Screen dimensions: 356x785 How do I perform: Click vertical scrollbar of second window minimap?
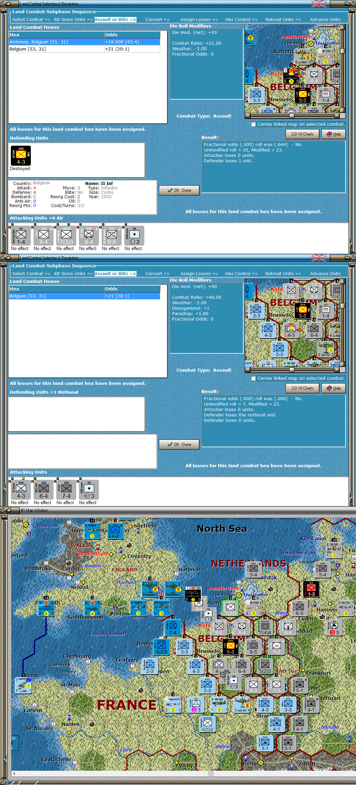click(x=342, y=322)
